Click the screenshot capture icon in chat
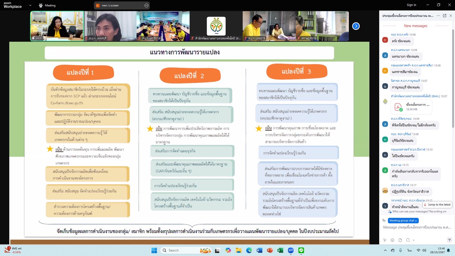Image resolution: width=455 pixels, height=256 pixels. pyautogui.click(x=408, y=240)
